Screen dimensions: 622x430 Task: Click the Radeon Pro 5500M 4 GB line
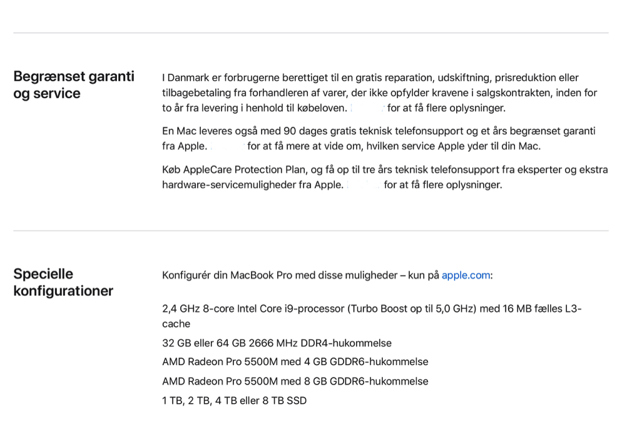295,362
